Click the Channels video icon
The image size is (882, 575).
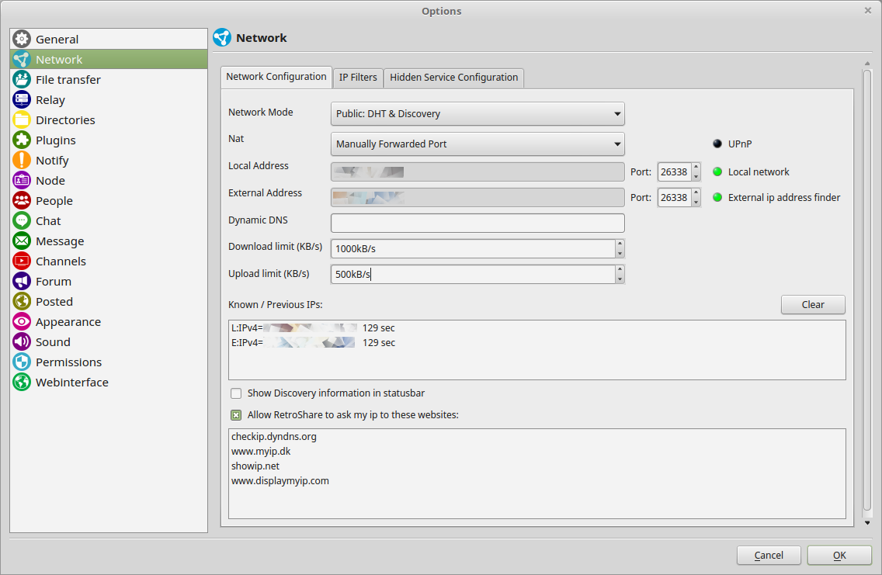22,261
